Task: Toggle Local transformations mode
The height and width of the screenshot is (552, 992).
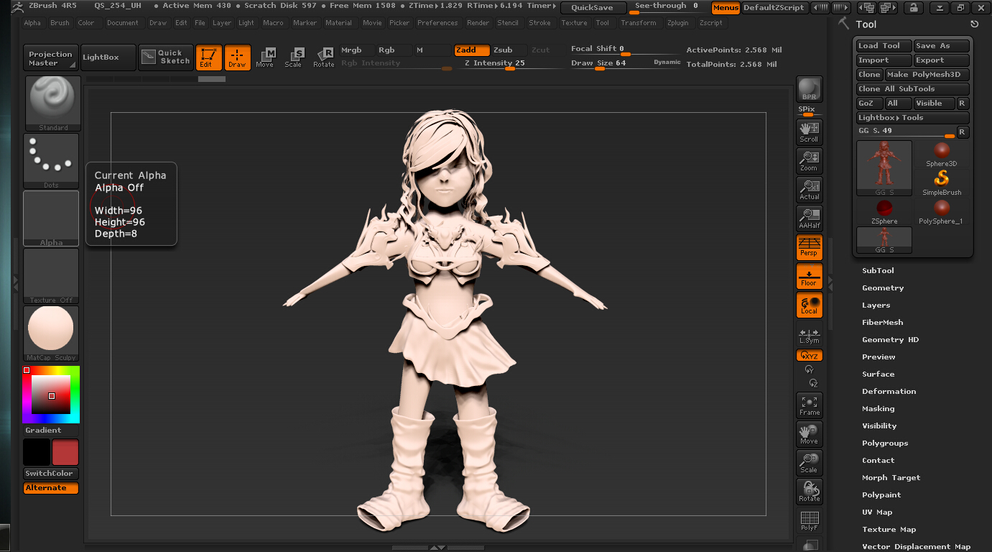Action: coord(810,304)
